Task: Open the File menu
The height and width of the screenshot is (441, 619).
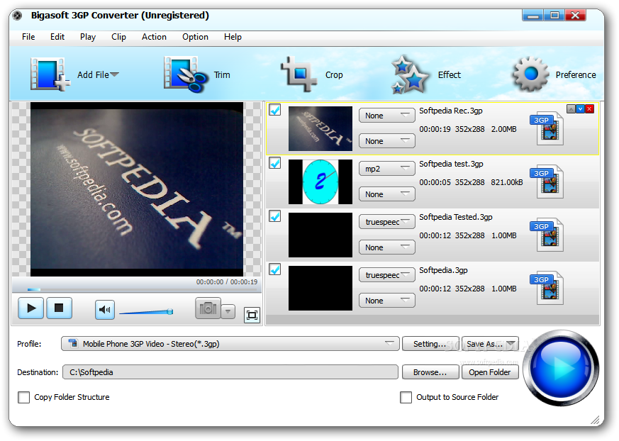Action: click(28, 37)
